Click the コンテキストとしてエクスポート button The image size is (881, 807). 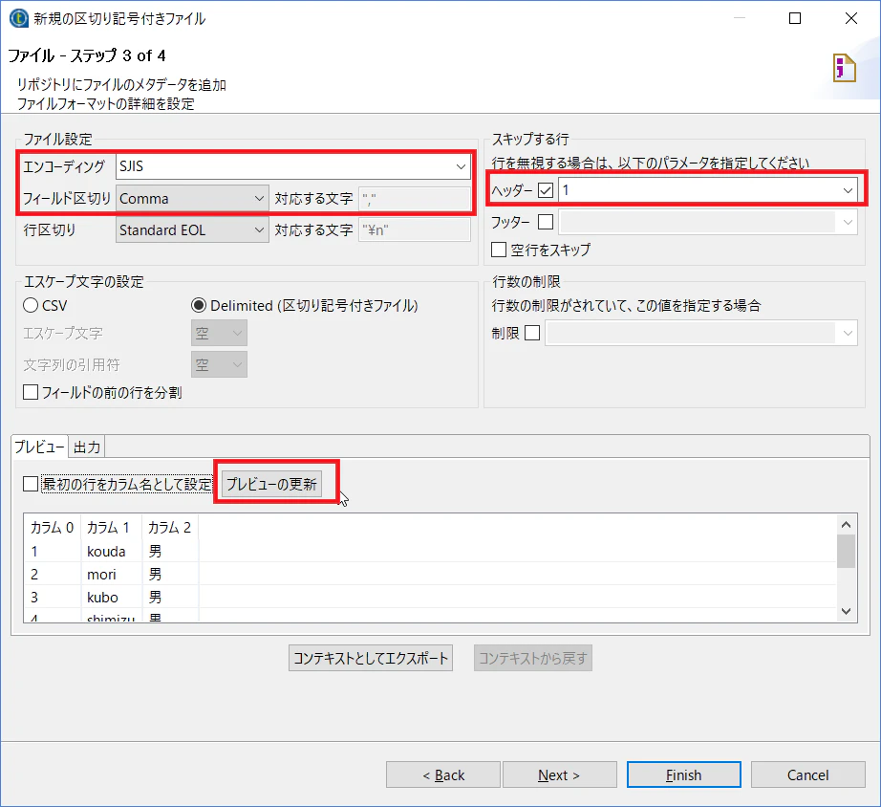(x=371, y=658)
